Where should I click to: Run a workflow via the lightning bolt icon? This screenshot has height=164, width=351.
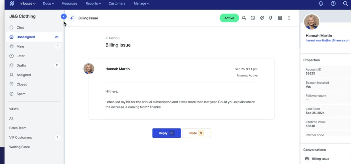coord(271,18)
